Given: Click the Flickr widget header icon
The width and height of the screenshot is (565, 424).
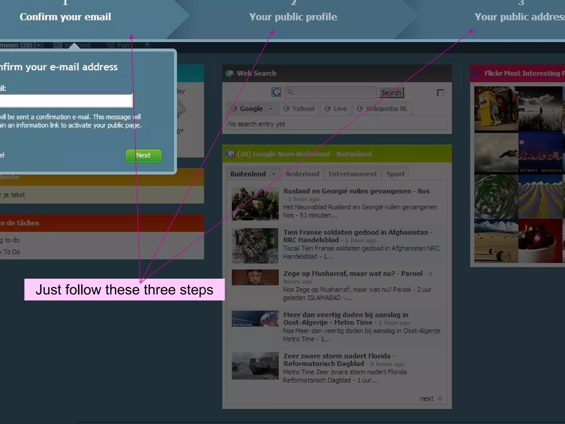Looking at the screenshot, I should 476,73.
